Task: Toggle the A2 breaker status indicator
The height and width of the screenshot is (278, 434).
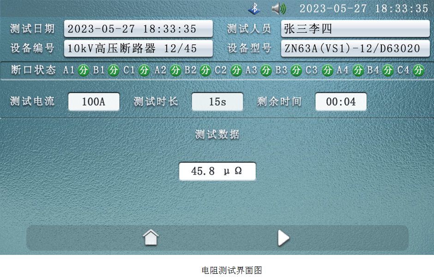Action: point(175,70)
